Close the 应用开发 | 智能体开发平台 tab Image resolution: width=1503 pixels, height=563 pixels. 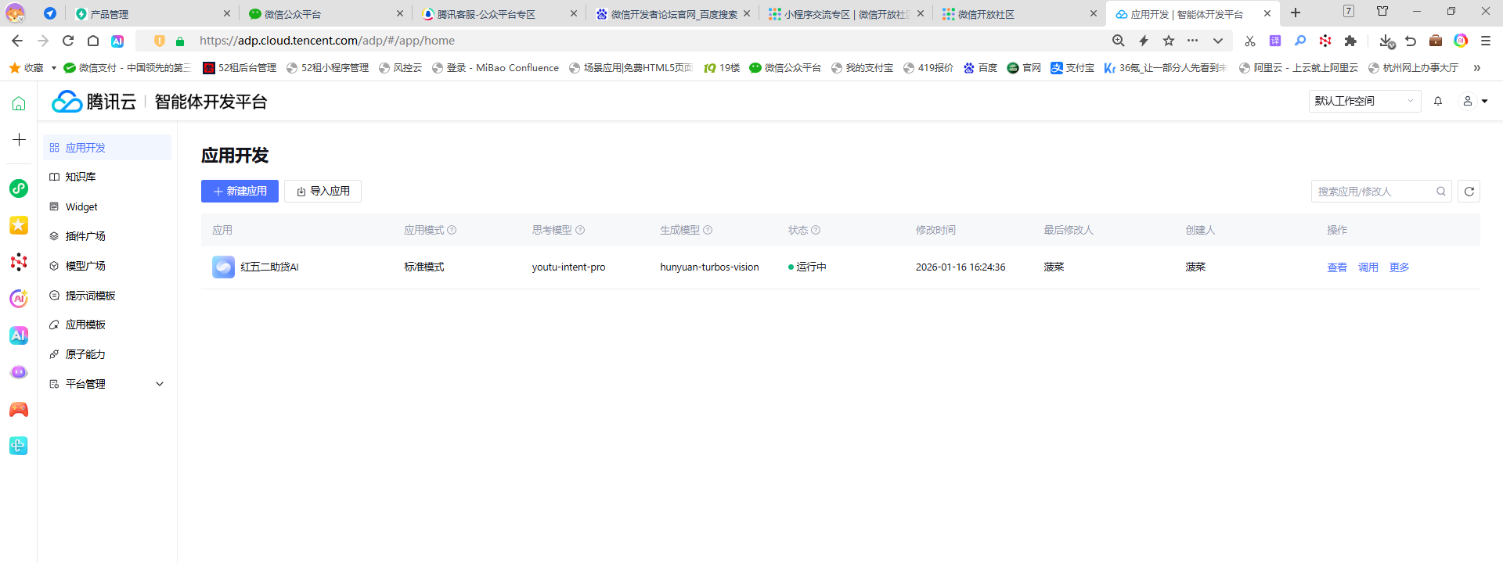1267,13
